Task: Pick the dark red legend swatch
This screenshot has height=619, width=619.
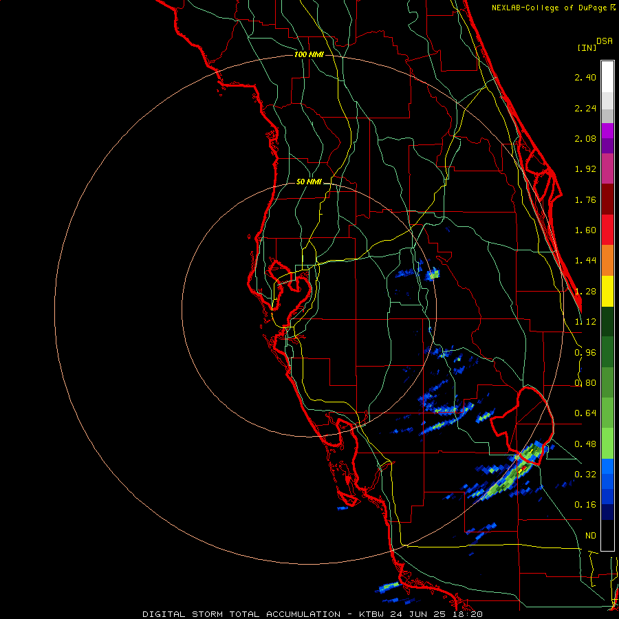Action: 607,199
